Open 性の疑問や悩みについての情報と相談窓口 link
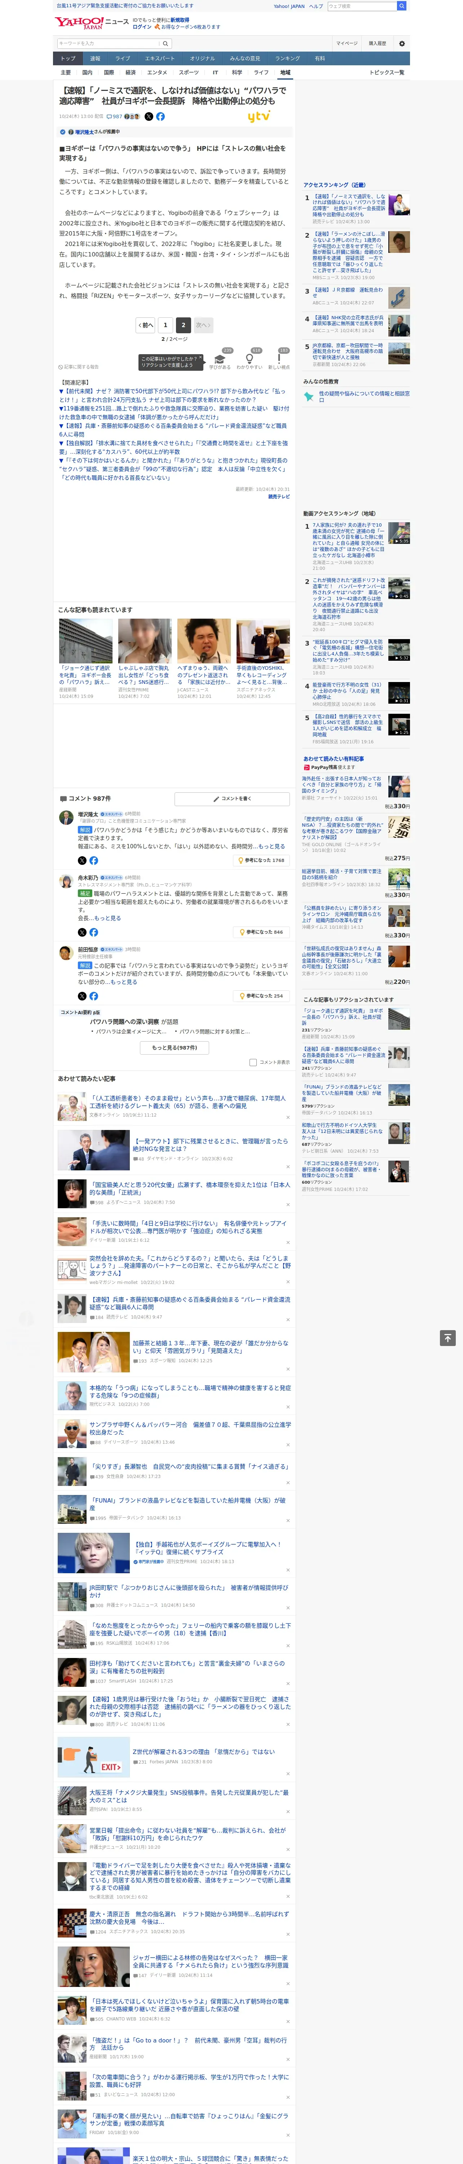Image resolution: width=463 pixels, height=2164 pixels. click(364, 396)
